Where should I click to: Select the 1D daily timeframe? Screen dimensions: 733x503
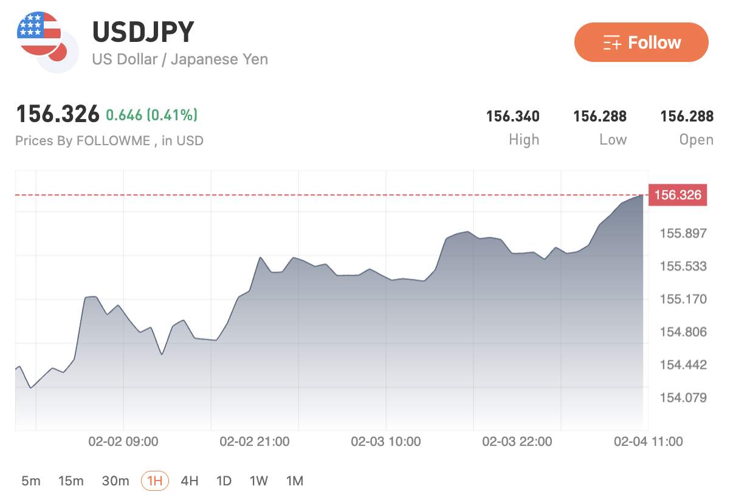click(224, 481)
